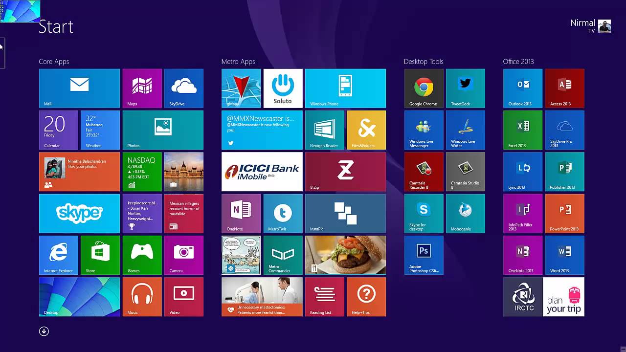Open the Games tile

pyautogui.click(x=142, y=255)
